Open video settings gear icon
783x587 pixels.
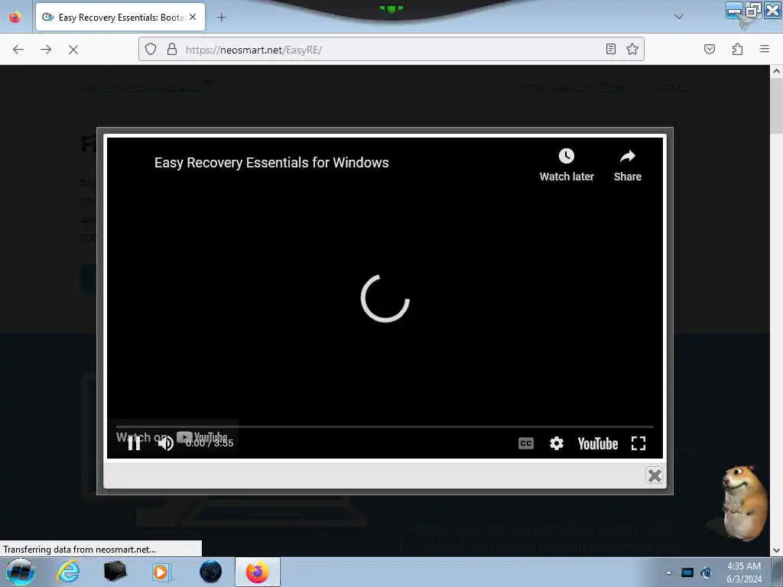pyautogui.click(x=557, y=443)
